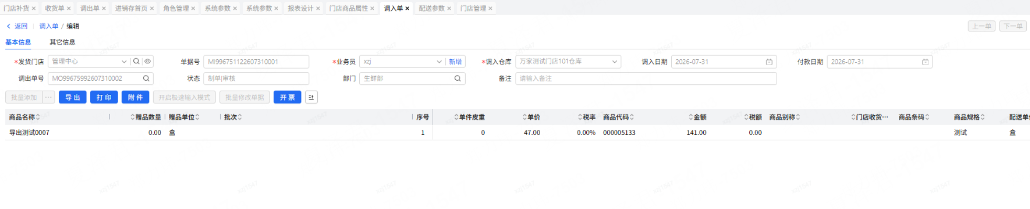Open calendar icon for 付款日期
The image size is (1030, 209).
[x=926, y=62]
